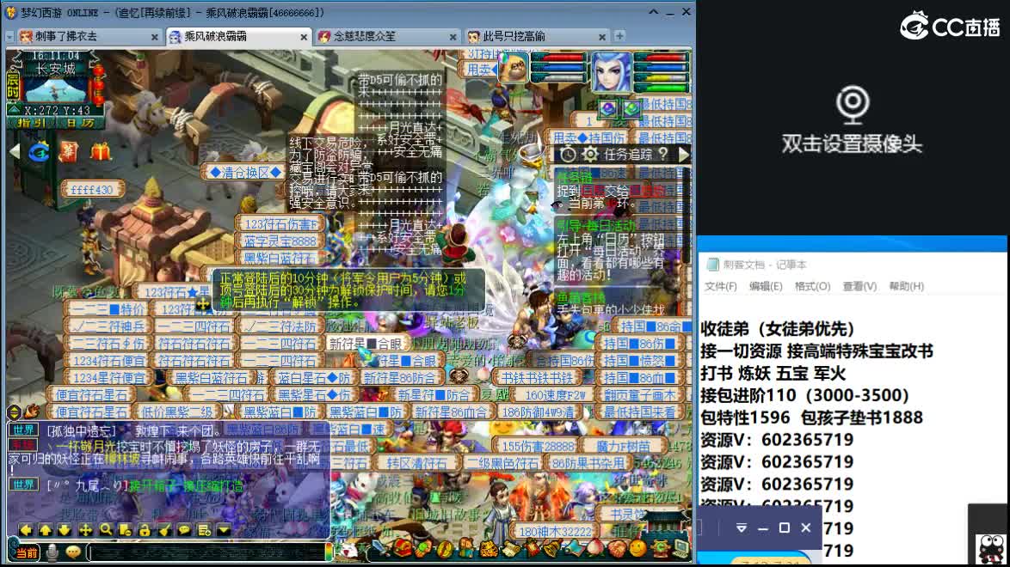This screenshot has height=567, width=1010.
Task: Open emoticons via orange chat bubble
Action: (x=73, y=552)
